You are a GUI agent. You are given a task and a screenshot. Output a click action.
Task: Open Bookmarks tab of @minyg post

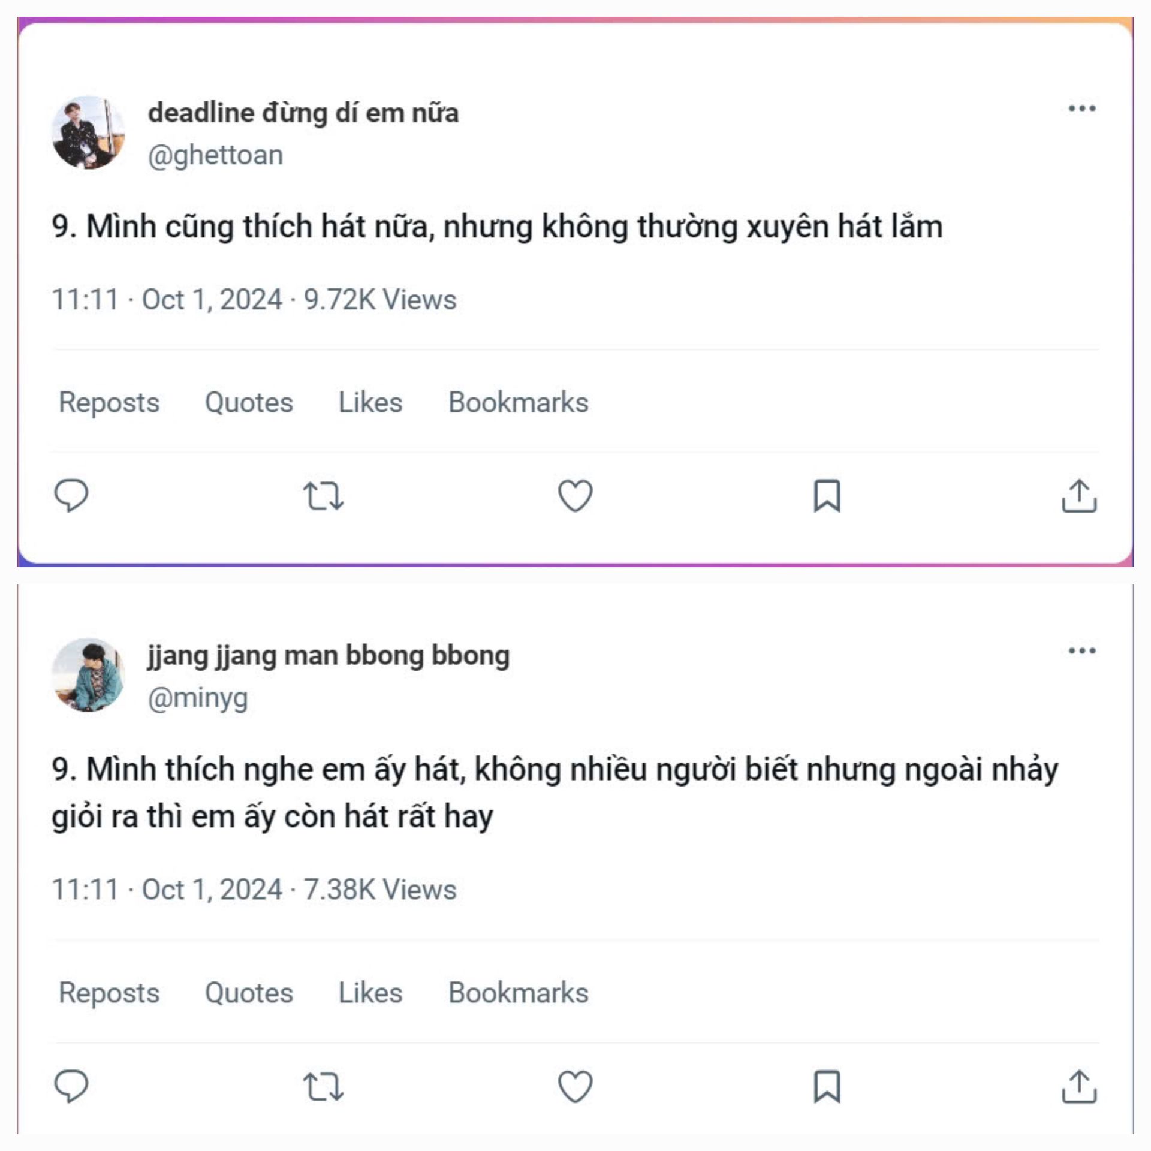tap(519, 993)
